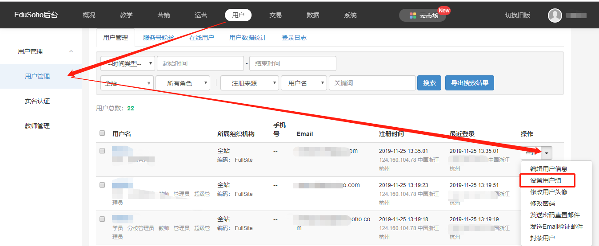The height and width of the screenshot is (246, 599).
Task: Click the 搜索 button
Action: [429, 83]
